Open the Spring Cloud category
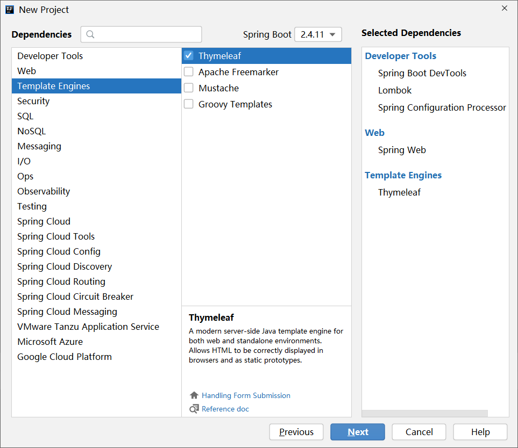The height and width of the screenshot is (448, 518). [96, 221]
